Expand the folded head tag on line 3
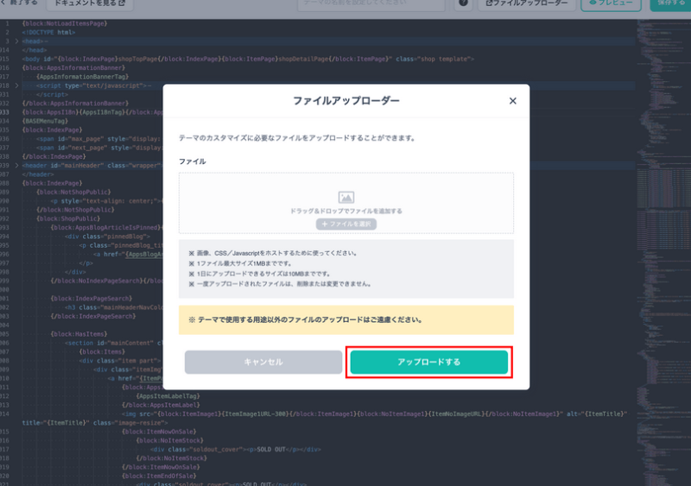The image size is (691, 486). [16, 41]
